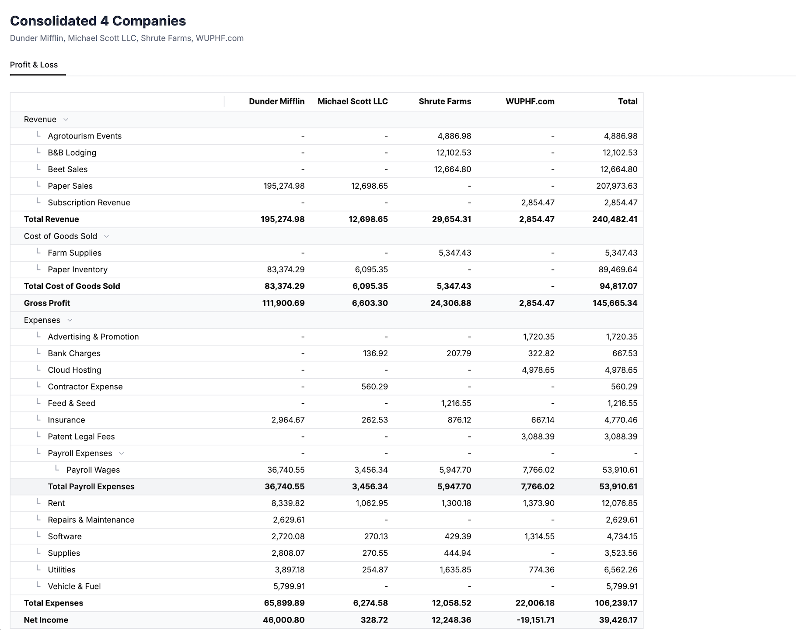Select total gross profit 145,665.34

click(615, 303)
